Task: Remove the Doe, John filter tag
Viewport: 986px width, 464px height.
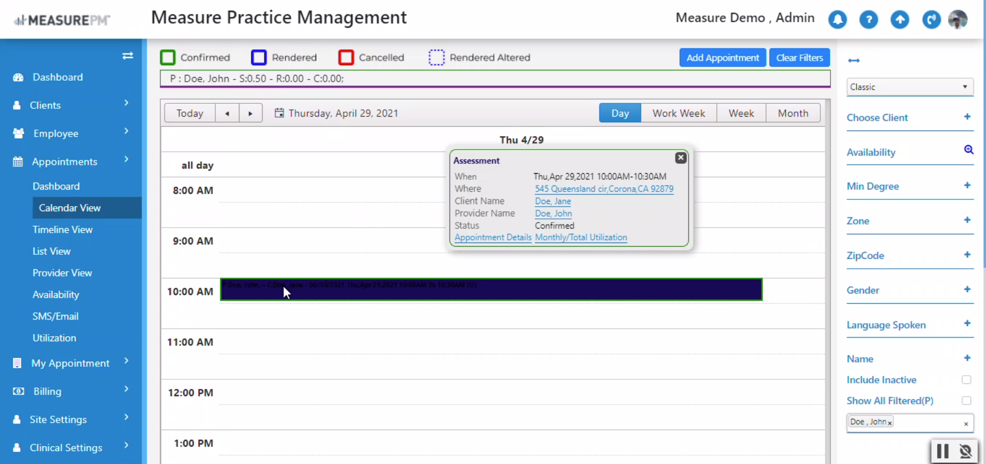Action: [x=890, y=423]
